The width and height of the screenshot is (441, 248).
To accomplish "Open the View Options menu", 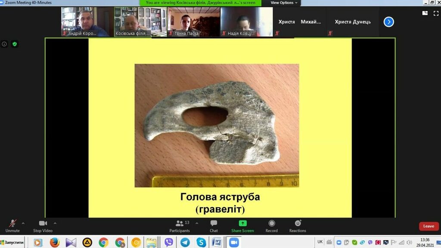I will tap(283, 3).
